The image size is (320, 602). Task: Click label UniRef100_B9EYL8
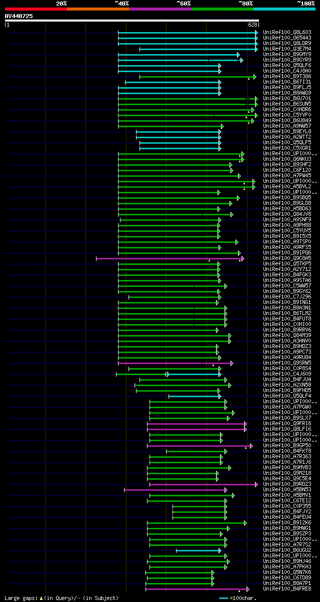286,131
